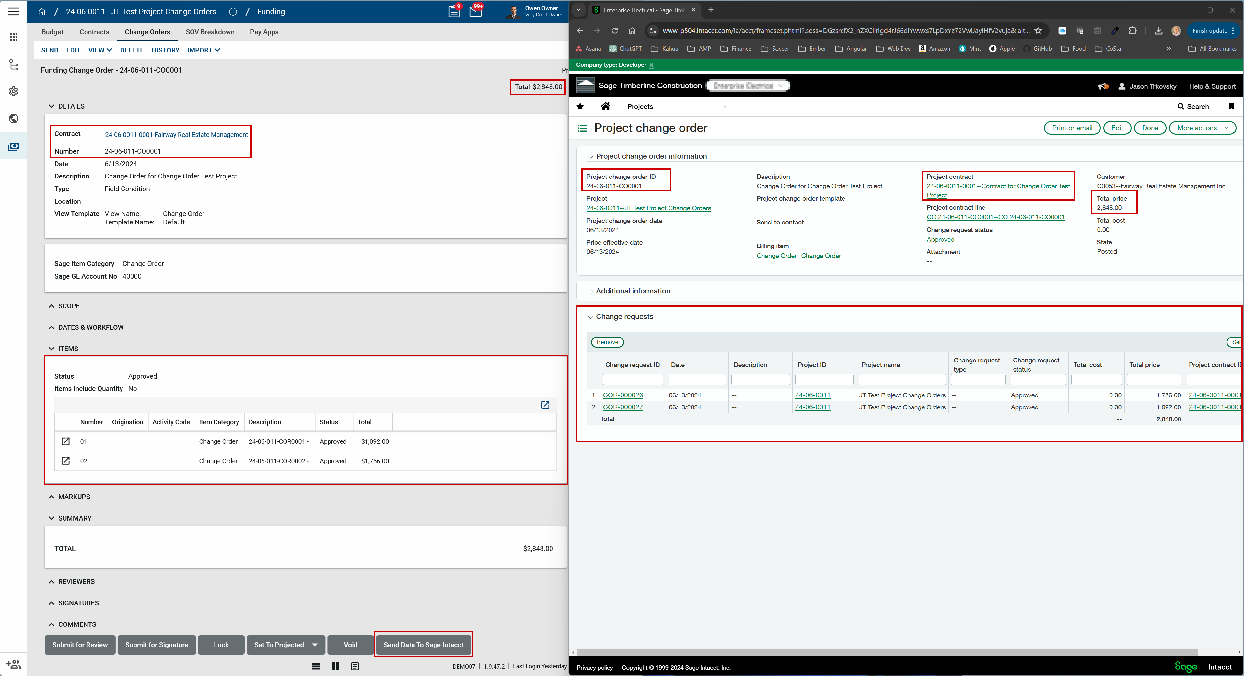Open the COR-000026 change request link
Viewport: 1244px width, 676px height.
[x=622, y=395]
